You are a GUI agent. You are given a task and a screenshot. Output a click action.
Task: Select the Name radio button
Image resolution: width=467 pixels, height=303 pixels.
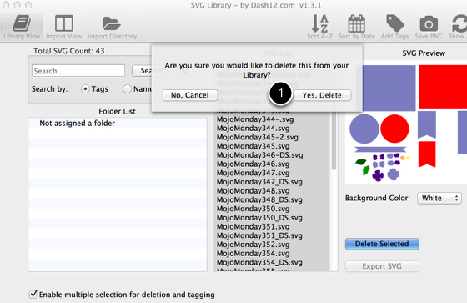click(x=127, y=88)
